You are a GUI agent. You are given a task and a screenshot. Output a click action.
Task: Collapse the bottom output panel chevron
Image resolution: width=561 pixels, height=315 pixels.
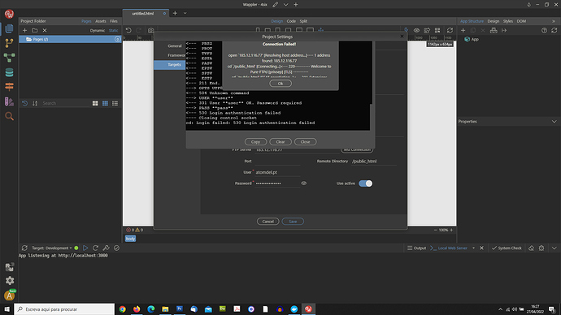[554, 248]
